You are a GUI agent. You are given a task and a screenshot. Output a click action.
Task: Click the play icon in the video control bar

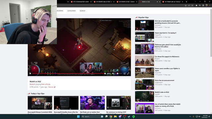pyautogui.click(x=30, y=73)
